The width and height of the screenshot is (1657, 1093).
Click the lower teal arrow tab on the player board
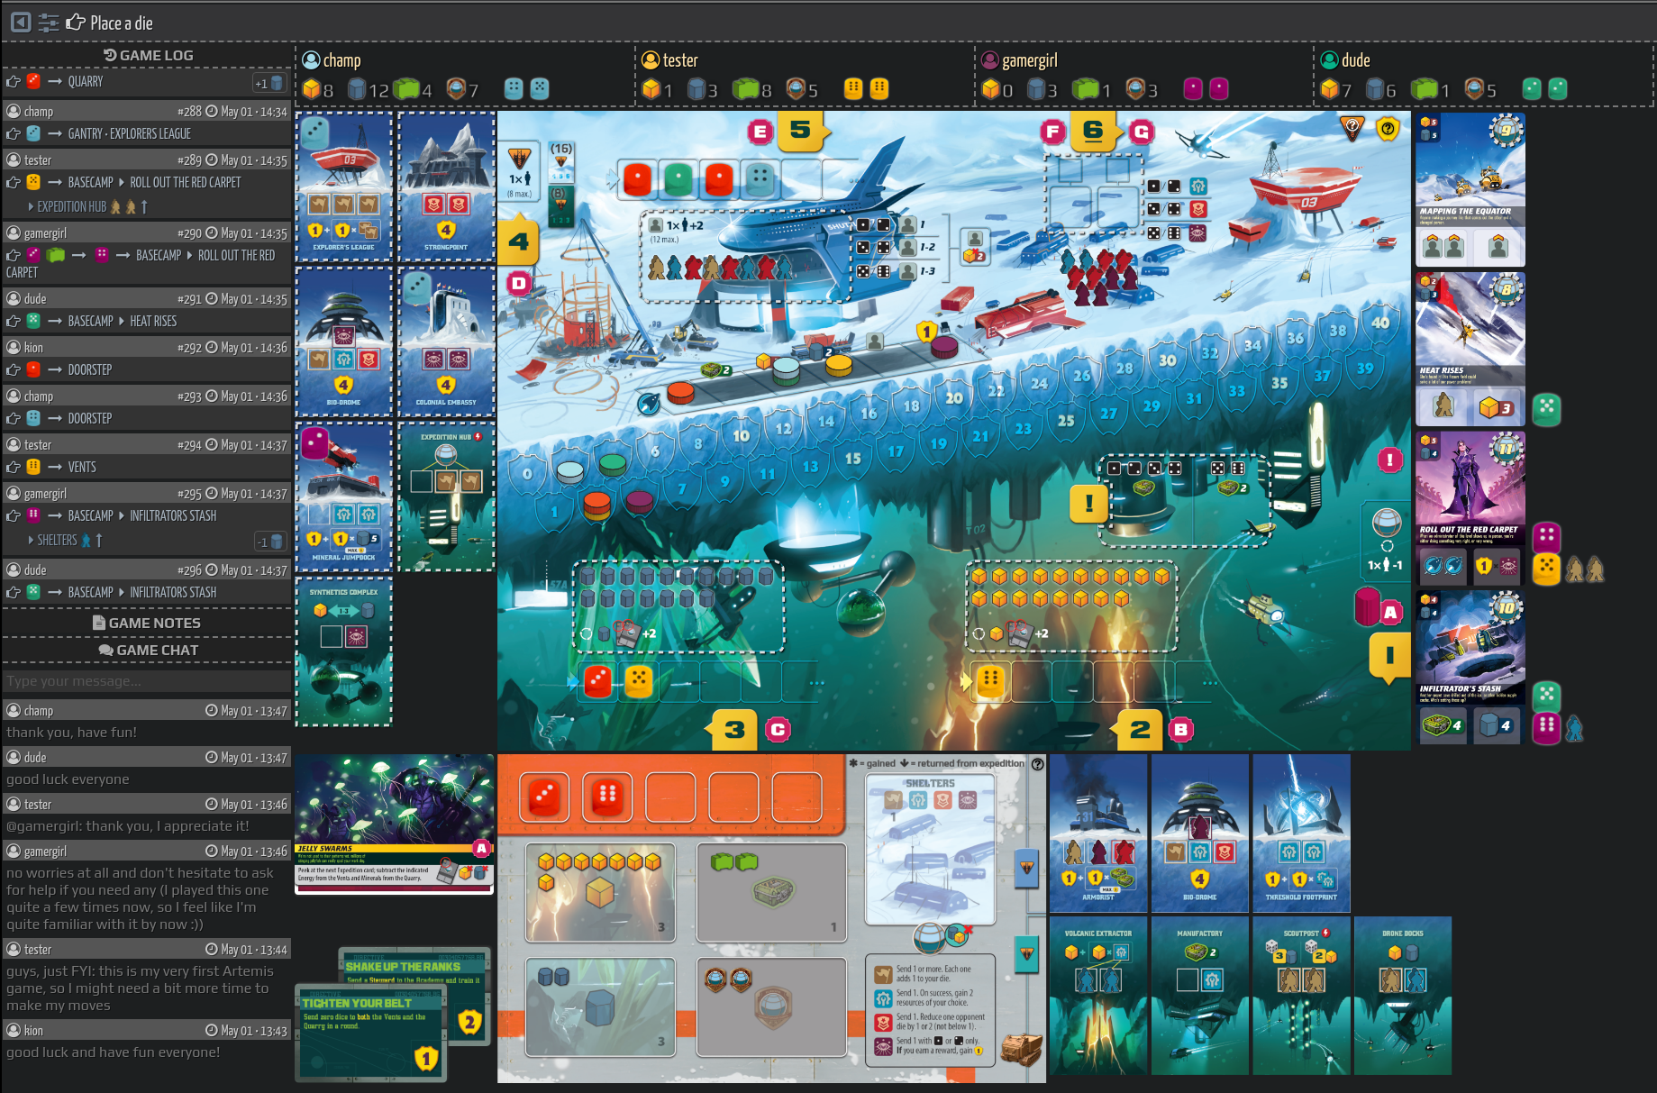(x=1026, y=954)
